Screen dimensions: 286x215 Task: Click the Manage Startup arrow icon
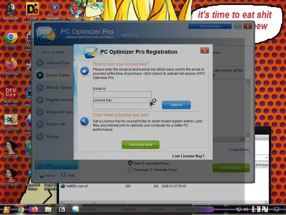click(40, 87)
